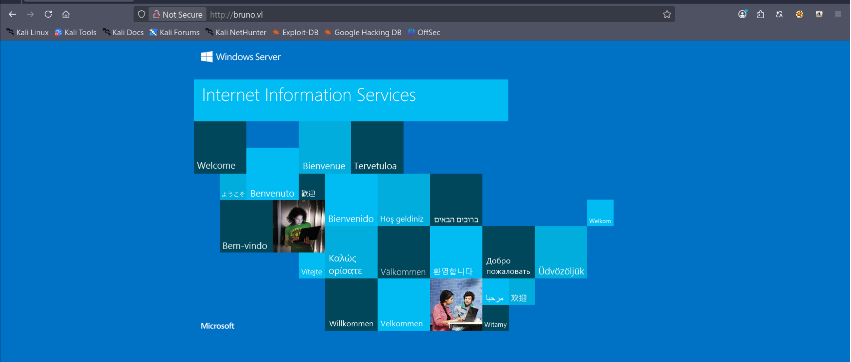
Task: Click the two students photo tile
Action: [456, 304]
